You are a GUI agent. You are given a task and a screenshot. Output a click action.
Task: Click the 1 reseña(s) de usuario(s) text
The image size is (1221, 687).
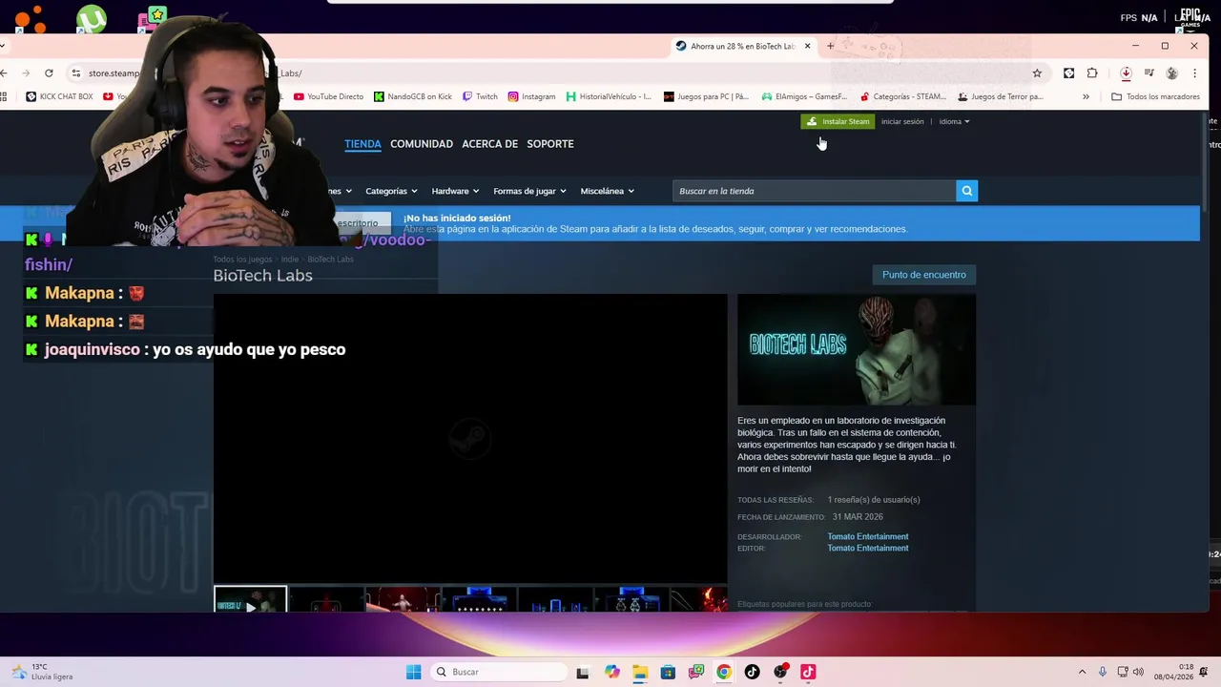click(874, 500)
